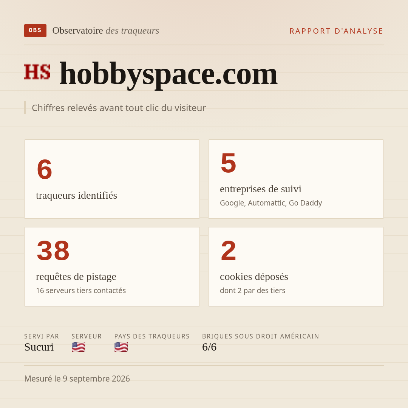Click the 'cookies déposés' label
The image size is (408, 408).
click(254, 277)
